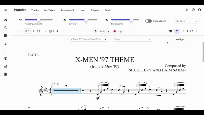204x115 pixels.
Task: Click the My Part volume slider
Action: (x=83, y=20)
